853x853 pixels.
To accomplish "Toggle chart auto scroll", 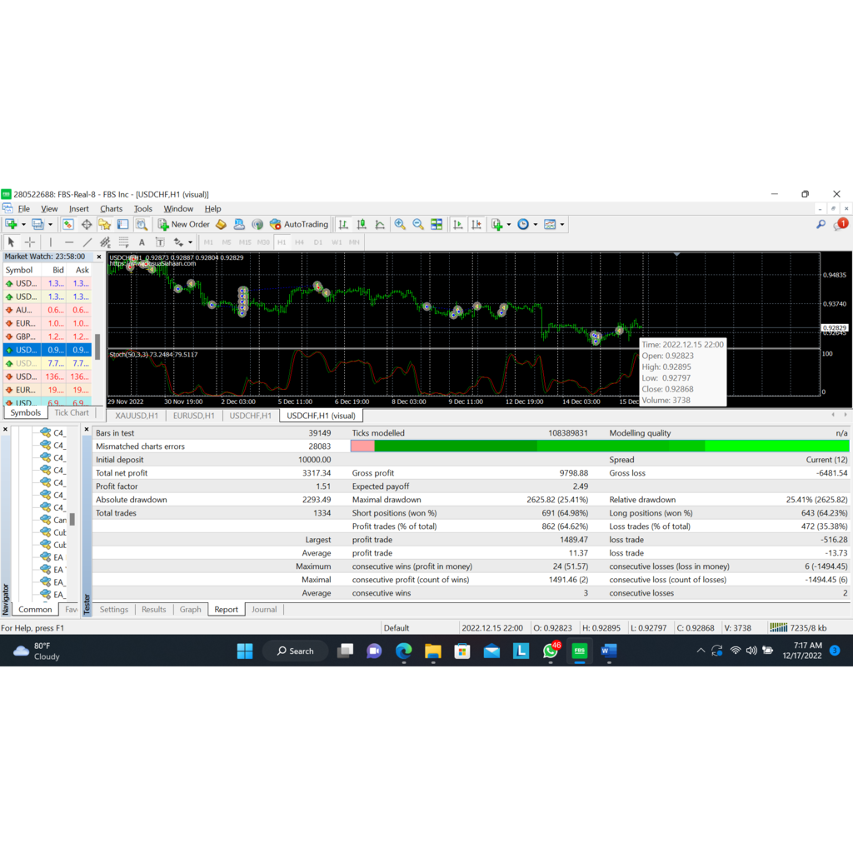I will point(458,224).
